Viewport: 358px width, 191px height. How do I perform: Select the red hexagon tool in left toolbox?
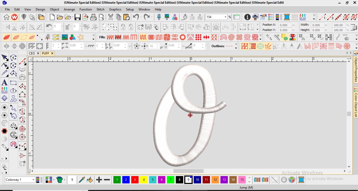point(4,131)
